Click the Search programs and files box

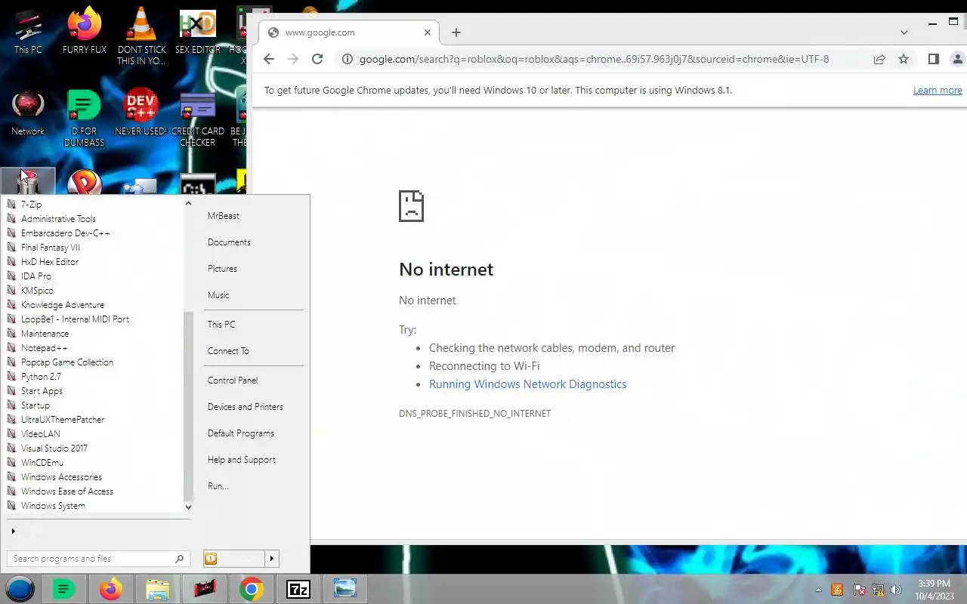coord(98,559)
